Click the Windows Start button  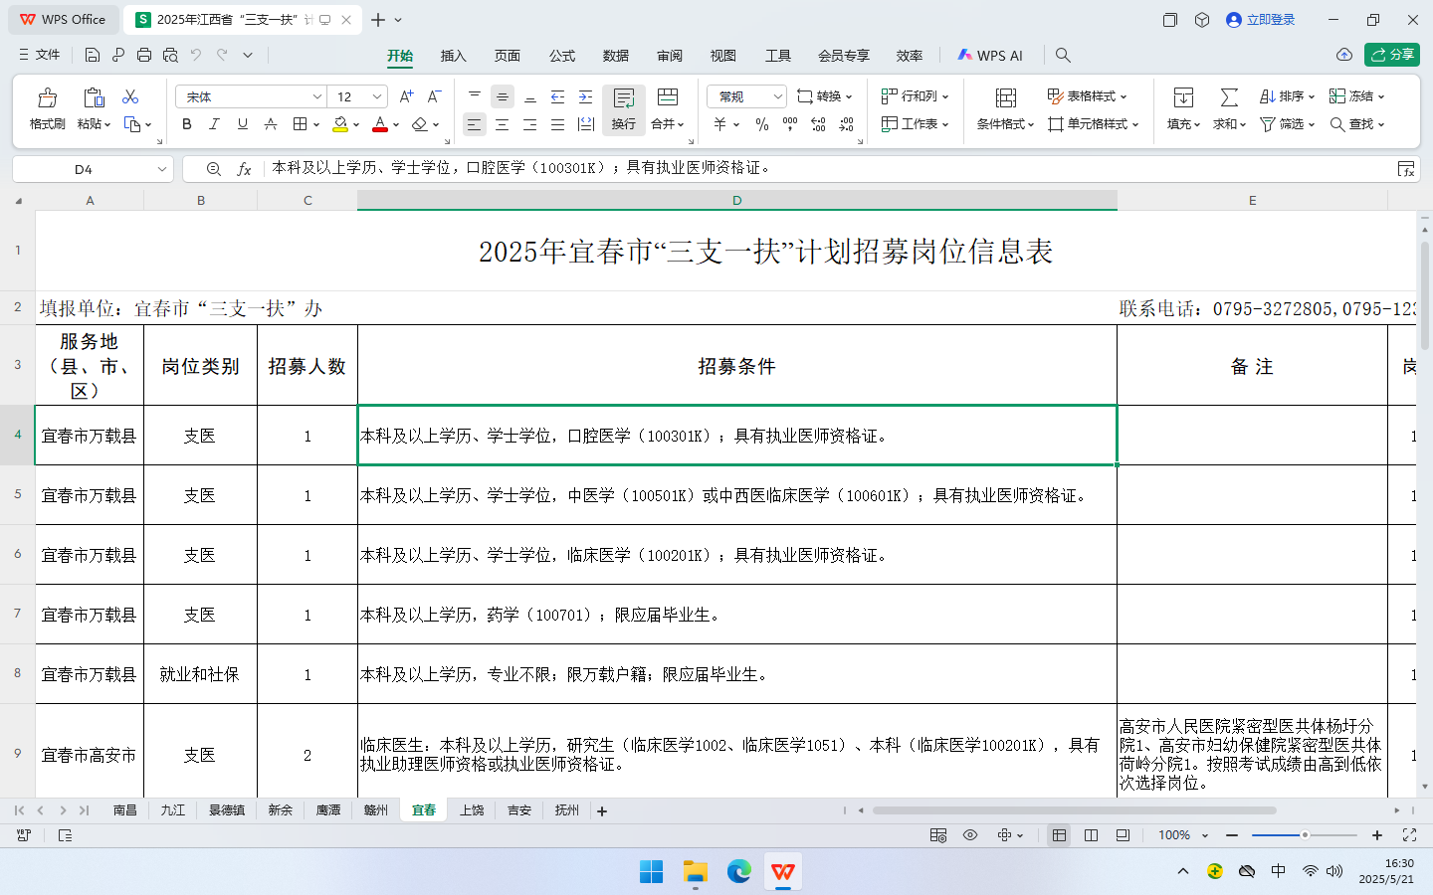click(x=652, y=872)
